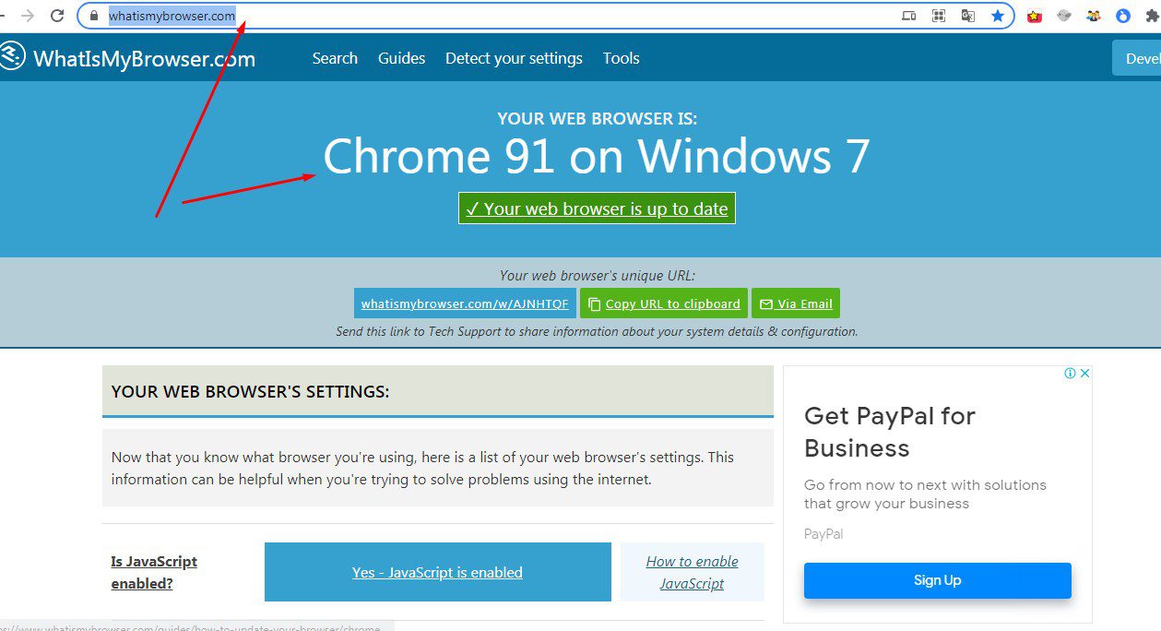Open the Guides menu item
The image size is (1161, 631).
[x=402, y=58]
